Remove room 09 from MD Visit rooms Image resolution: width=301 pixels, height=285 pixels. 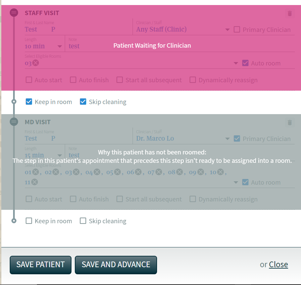pyautogui.click(x=201, y=172)
